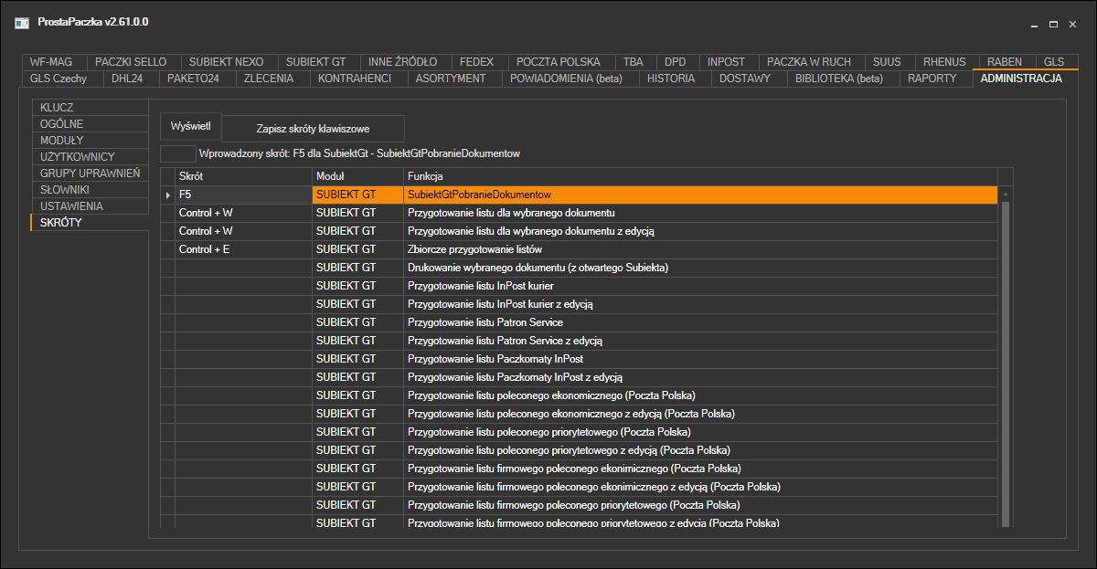Click the shortcut input box beside Wprowadzony skrót
The height and width of the screenshot is (569, 1097).
point(178,153)
